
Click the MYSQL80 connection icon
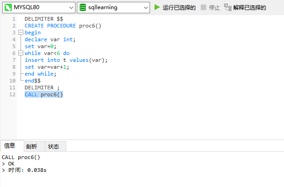[8, 7]
